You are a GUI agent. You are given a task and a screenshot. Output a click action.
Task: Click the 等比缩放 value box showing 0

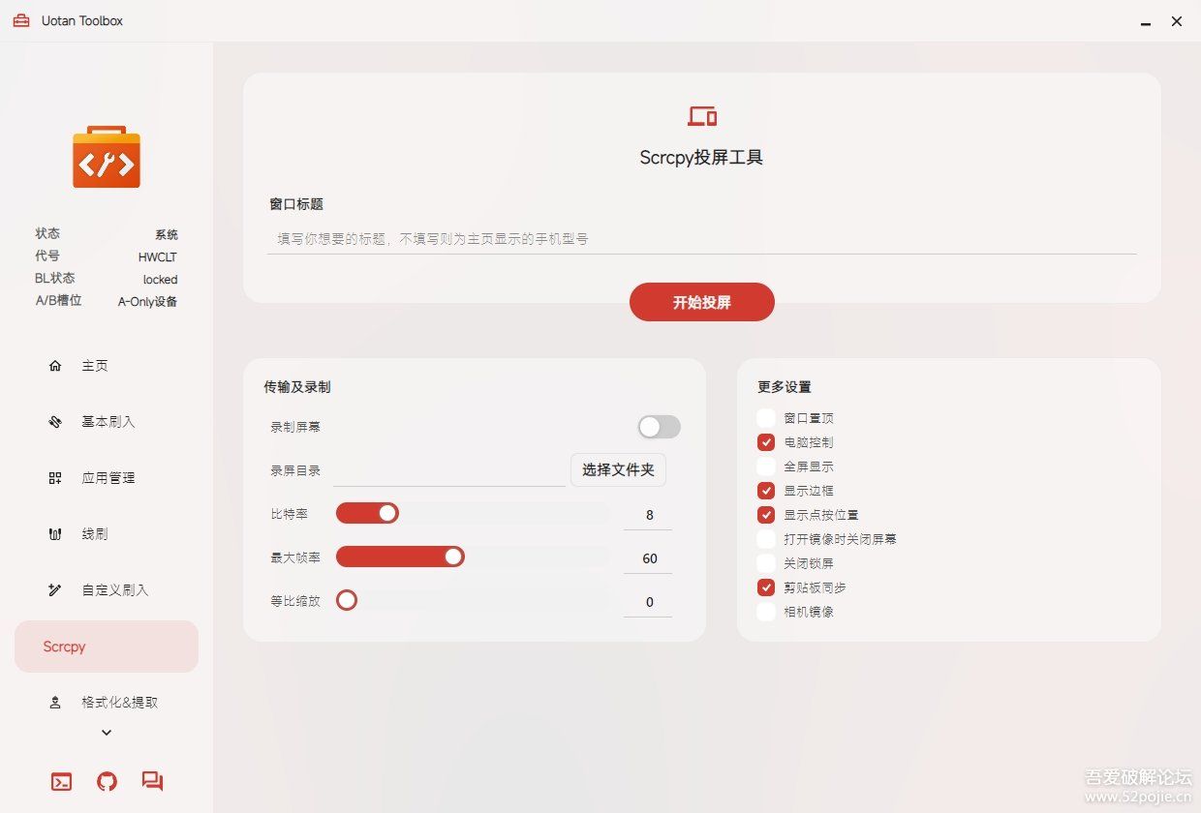tap(649, 602)
